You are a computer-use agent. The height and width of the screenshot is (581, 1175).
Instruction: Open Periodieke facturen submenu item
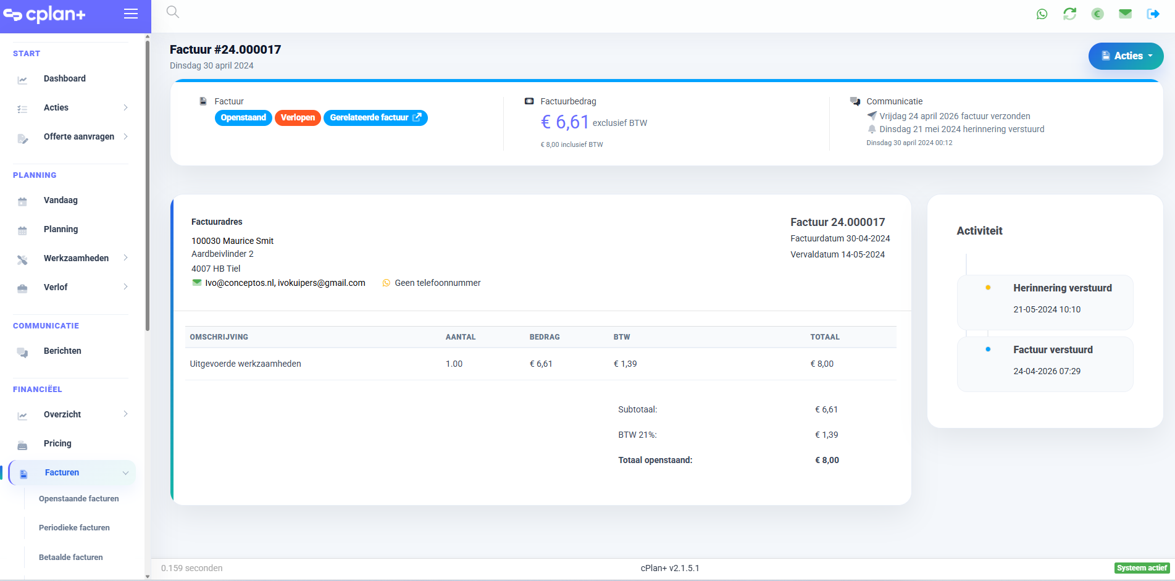click(74, 527)
